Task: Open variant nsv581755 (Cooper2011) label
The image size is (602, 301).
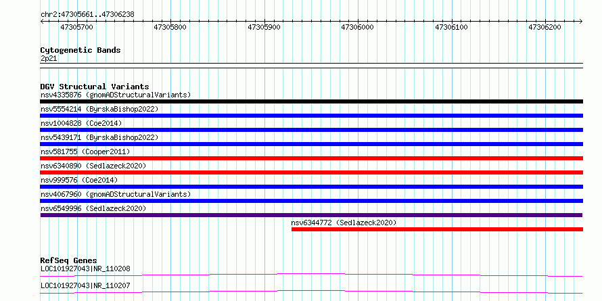Action: tap(85, 152)
